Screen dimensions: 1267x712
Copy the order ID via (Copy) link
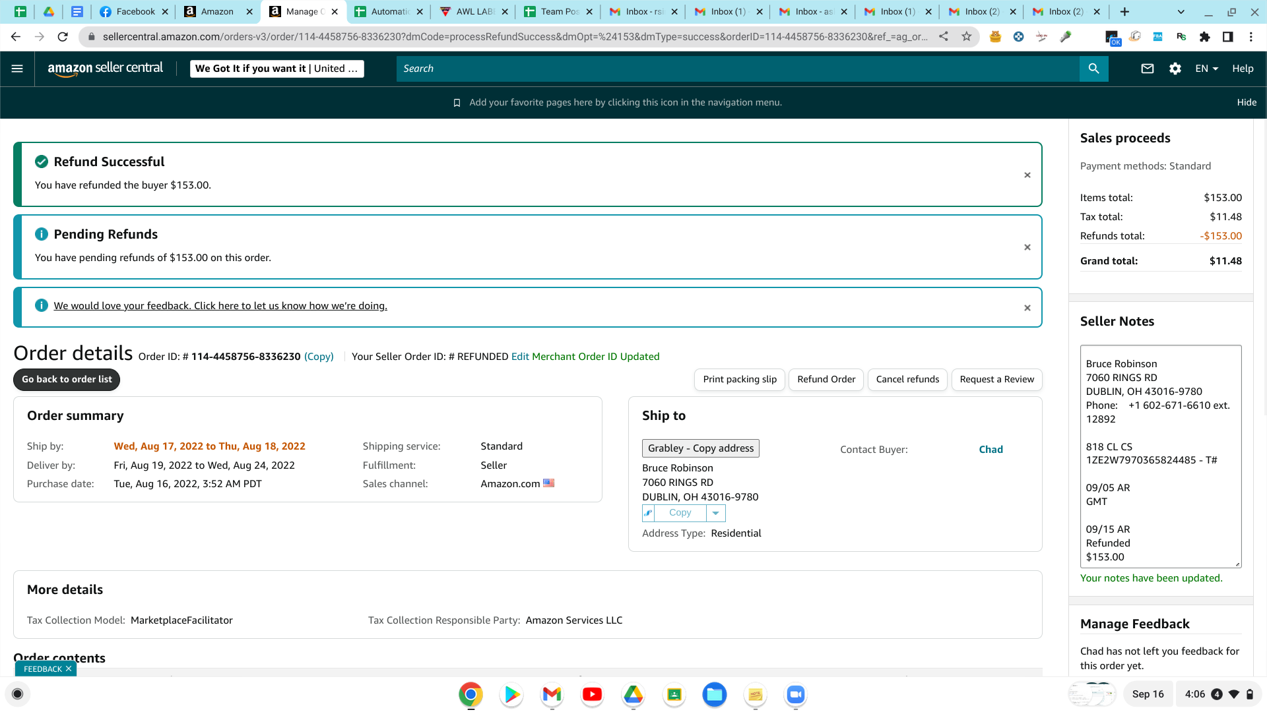click(319, 357)
